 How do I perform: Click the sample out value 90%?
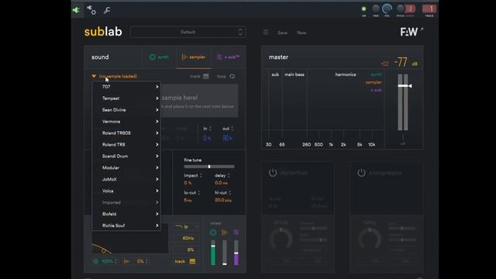pyautogui.click(x=227, y=138)
